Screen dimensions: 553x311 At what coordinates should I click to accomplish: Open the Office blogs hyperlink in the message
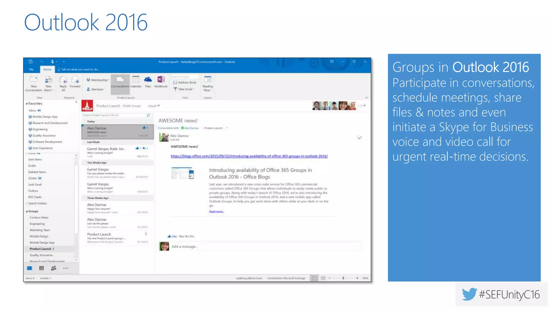click(x=249, y=156)
